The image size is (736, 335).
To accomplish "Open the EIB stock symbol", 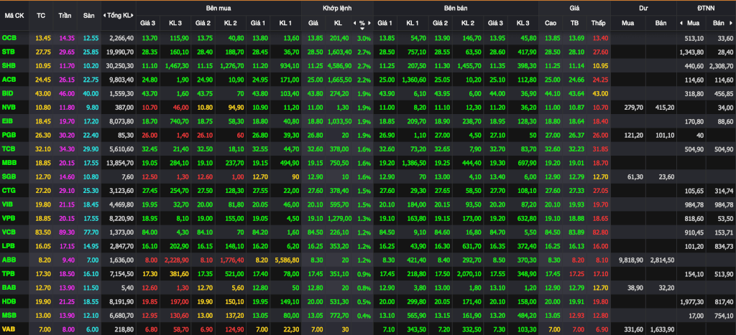I will click(x=7, y=121).
